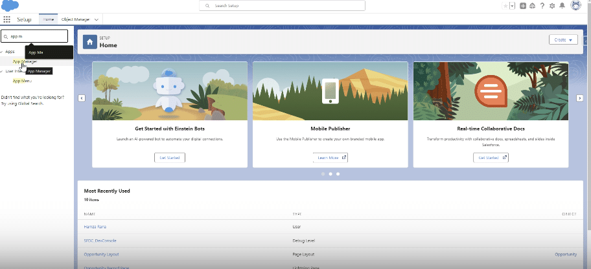Open the Create dropdown button
Image resolution: width=591 pixels, height=269 pixels.
[563, 39]
